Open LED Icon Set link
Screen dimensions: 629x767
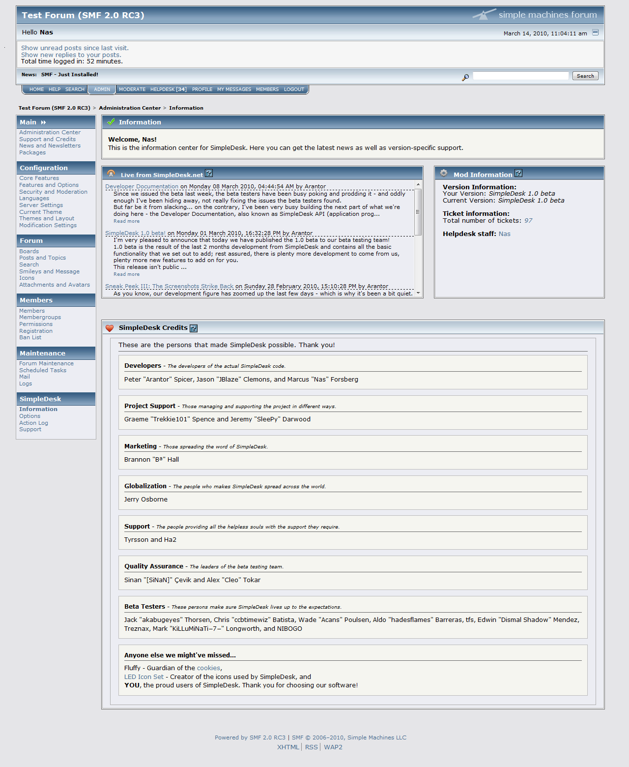point(144,677)
